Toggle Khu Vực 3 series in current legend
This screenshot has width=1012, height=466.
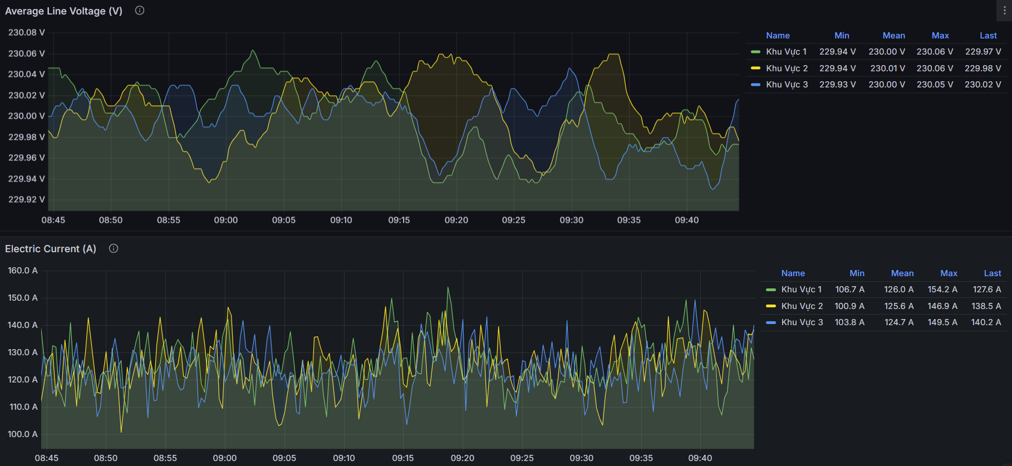tap(802, 322)
